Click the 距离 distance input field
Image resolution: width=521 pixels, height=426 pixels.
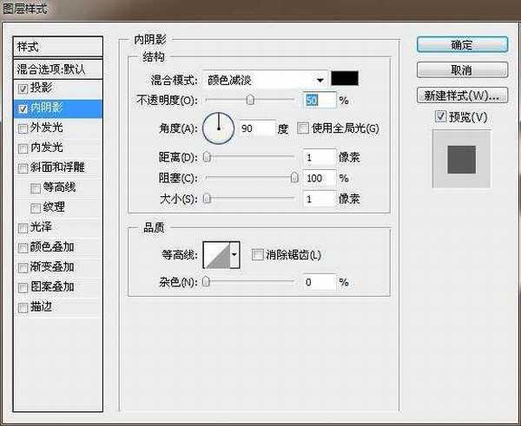320,157
